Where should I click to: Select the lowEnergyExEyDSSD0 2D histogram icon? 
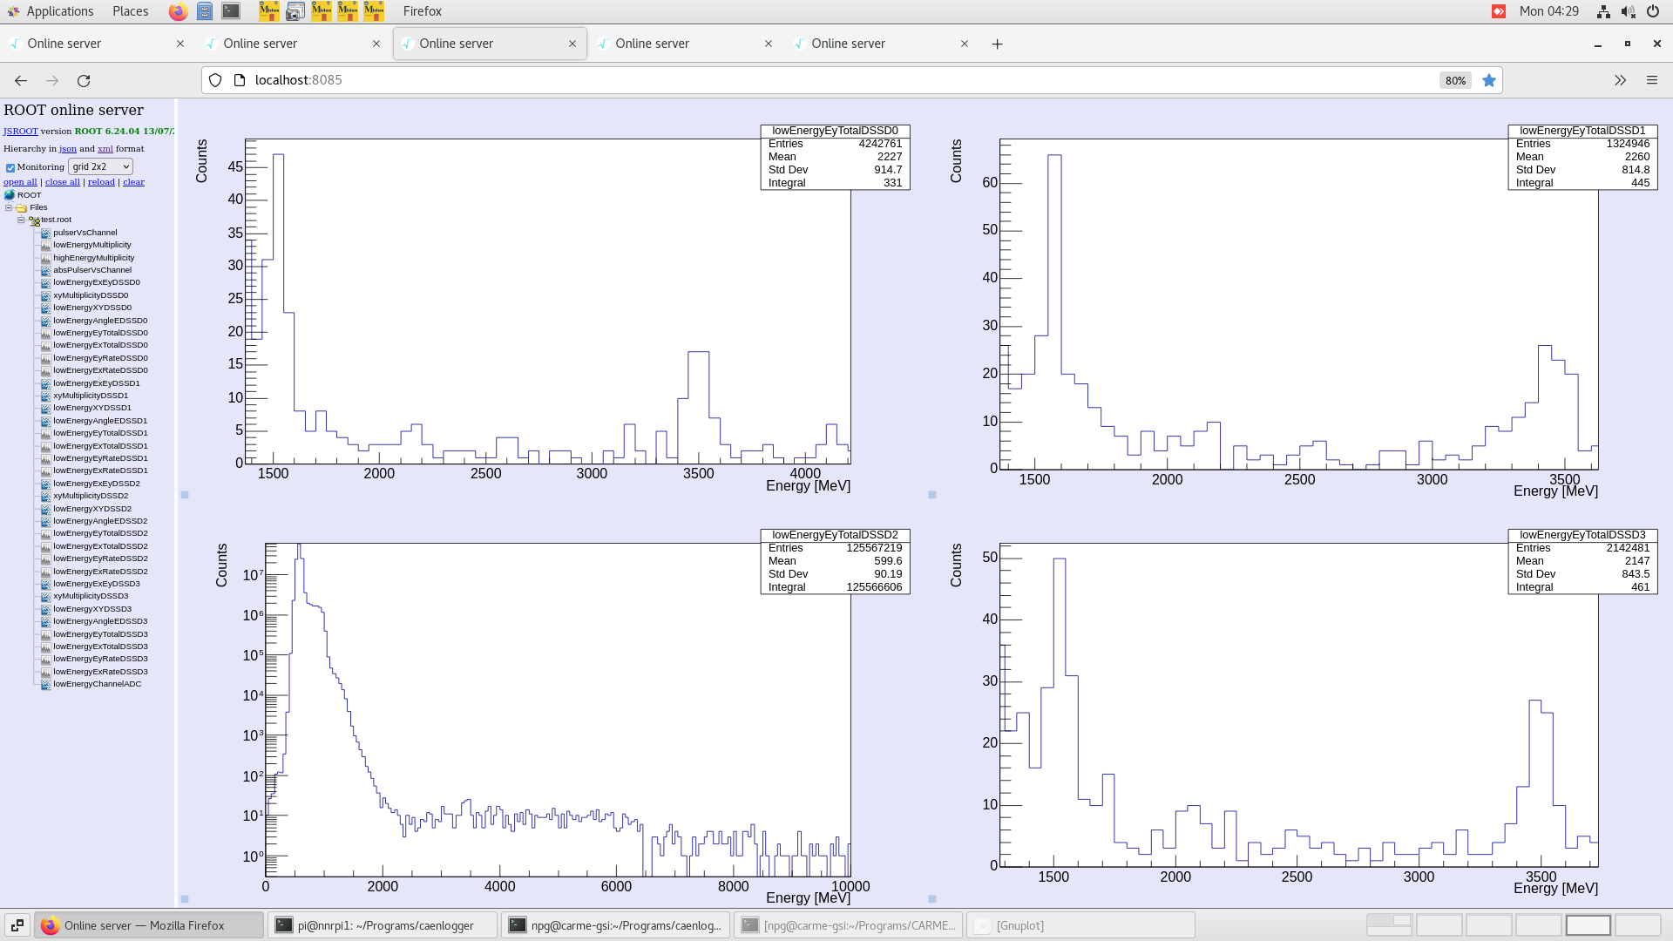pyautogui.click(x=45, y=282)
